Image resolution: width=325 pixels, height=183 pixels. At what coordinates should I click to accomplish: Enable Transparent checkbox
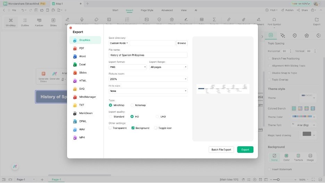(110, 128)
